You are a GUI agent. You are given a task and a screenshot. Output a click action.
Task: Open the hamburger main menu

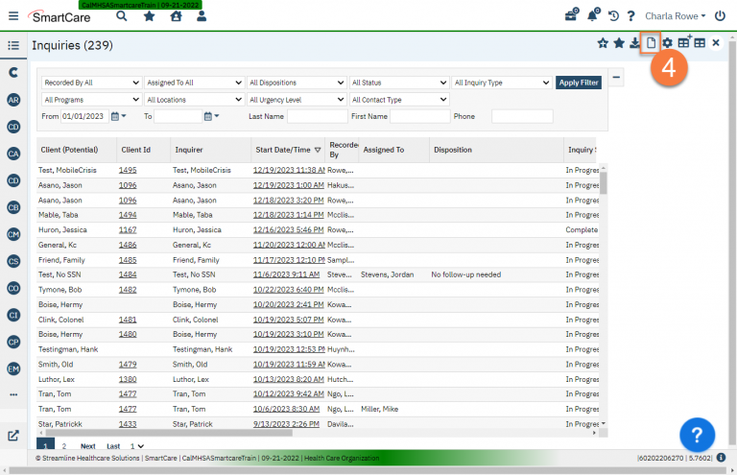(x=13, y=15)
